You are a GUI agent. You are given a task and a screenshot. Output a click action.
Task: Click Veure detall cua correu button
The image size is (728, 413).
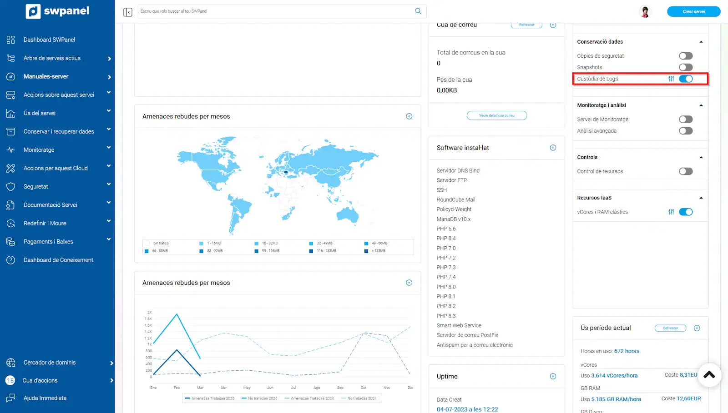[x=496, y=115]
